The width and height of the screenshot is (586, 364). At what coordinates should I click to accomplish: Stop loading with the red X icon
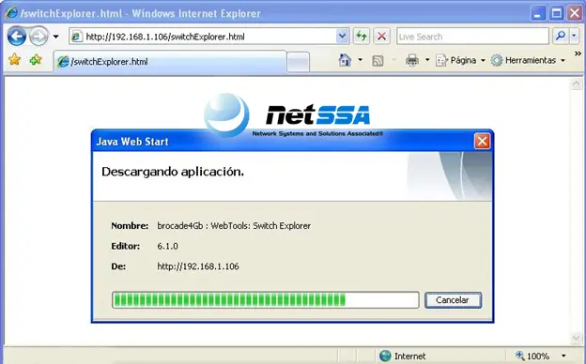click(381, 37)
